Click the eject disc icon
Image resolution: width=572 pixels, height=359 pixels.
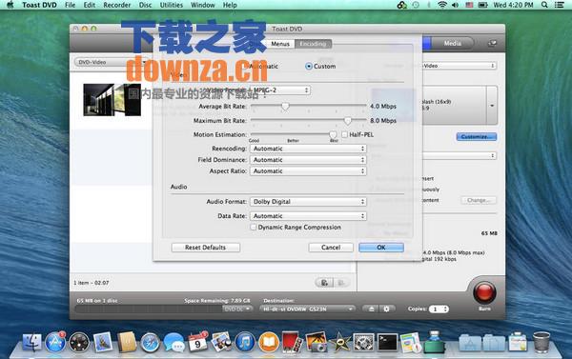371,309
